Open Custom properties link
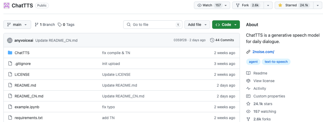 (269, 96)
